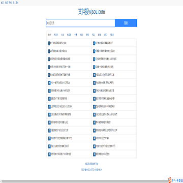
Task: Open the hot search entry ranked 30
Action: click(103, 154)
